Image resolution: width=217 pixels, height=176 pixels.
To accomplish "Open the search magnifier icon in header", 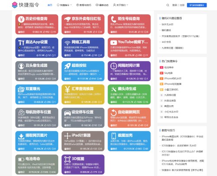I will tap(168, 5).
